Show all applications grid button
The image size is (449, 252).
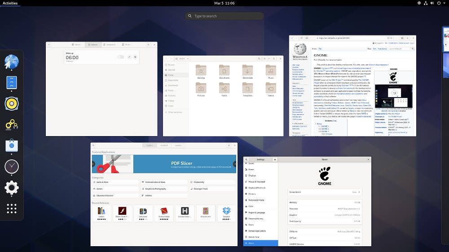click(x=12, y=209)
